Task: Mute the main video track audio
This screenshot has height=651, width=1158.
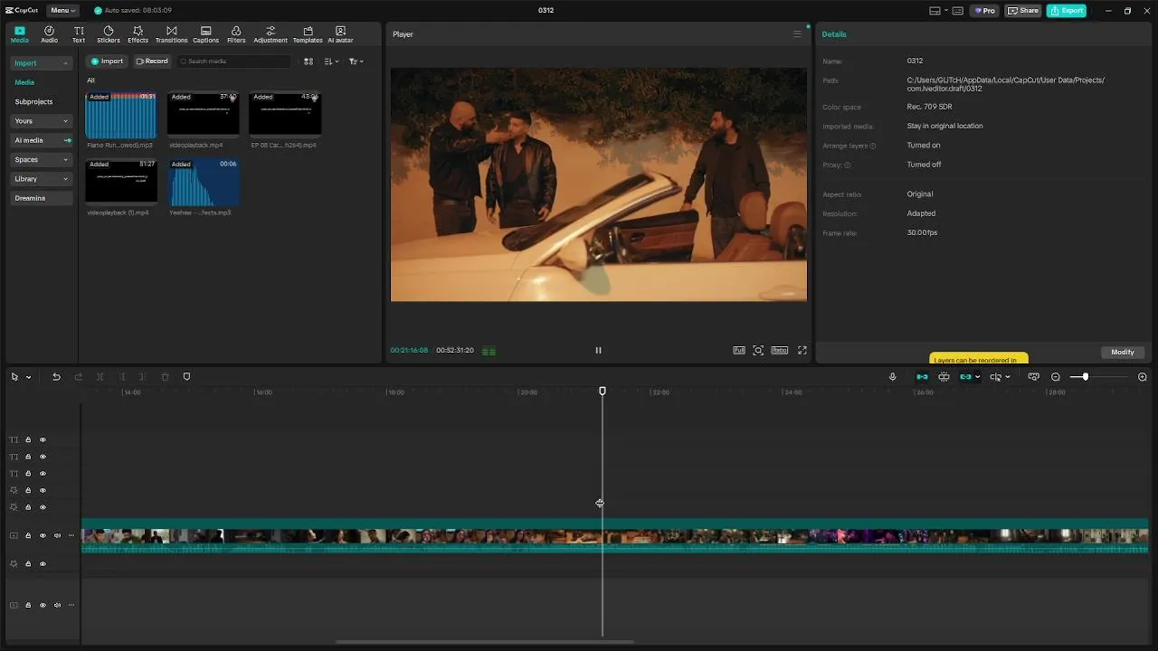Action: pyautogui.click(x=57, y=535)
